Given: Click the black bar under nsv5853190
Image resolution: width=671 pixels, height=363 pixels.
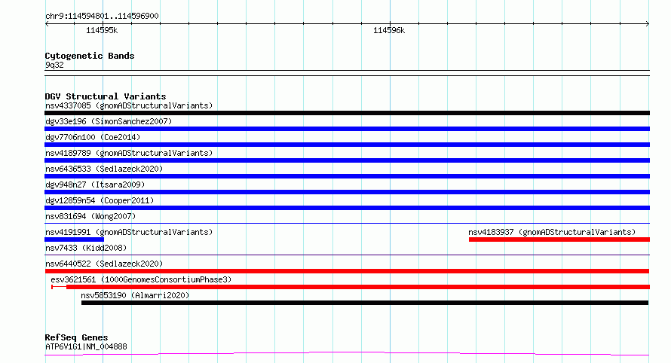Looking at the screenshot, I should pyautogui.click(x=365, y=303).
